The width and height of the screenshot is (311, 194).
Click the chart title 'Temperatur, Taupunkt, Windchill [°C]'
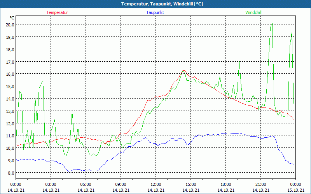pyautogui.click(x=162, y=4)
